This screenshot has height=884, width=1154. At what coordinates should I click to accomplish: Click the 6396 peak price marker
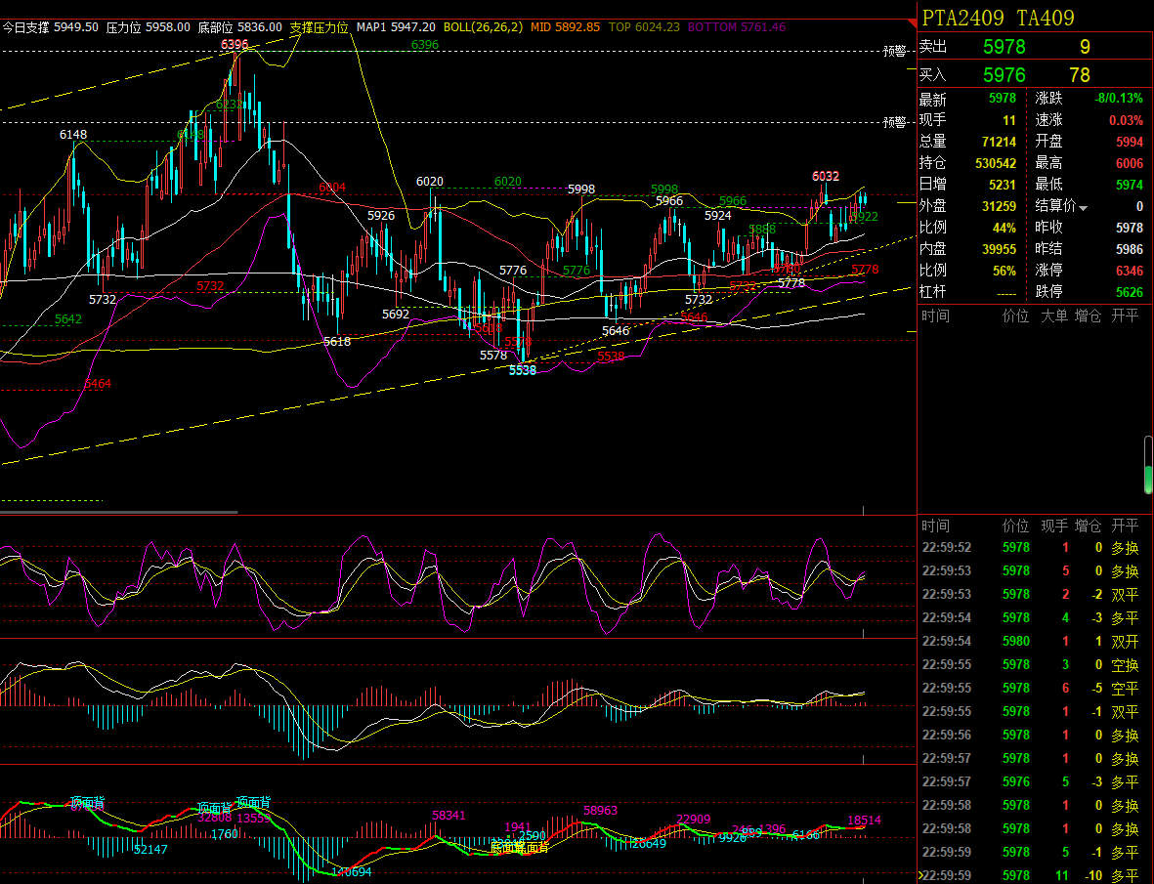[235, 44]
